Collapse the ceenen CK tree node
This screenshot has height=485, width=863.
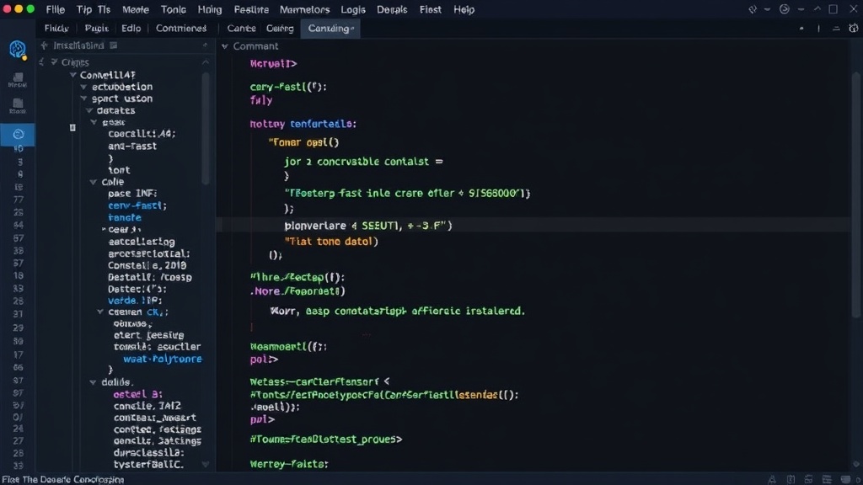[x=100, y=312]
